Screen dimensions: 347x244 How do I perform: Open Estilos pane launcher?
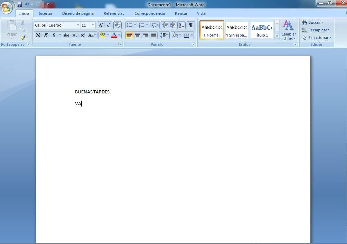tap(295, 44)
